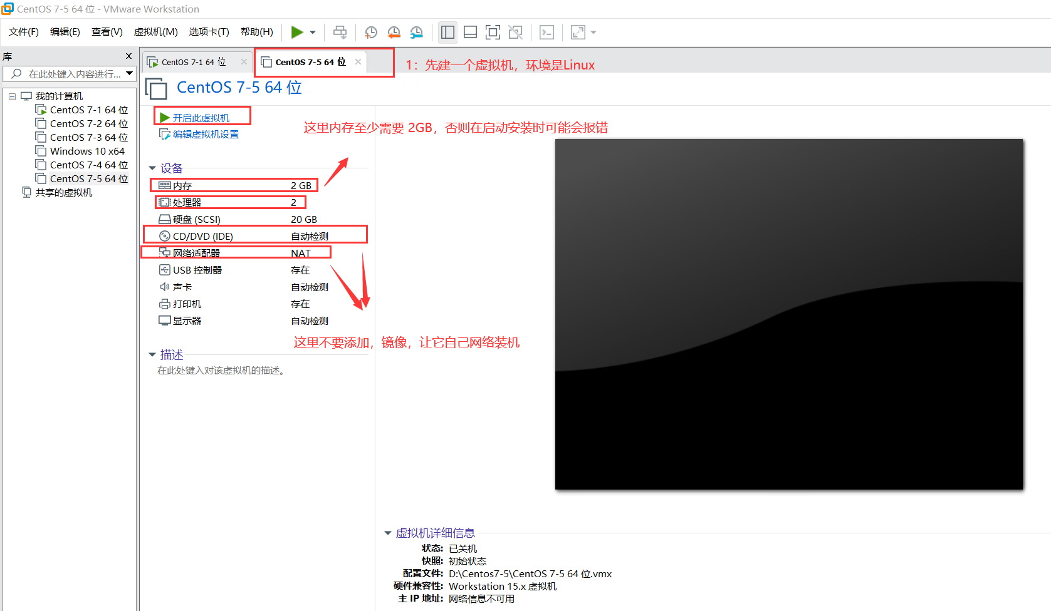Select CentOS 7-2 64 位 in library

(88, 124)
